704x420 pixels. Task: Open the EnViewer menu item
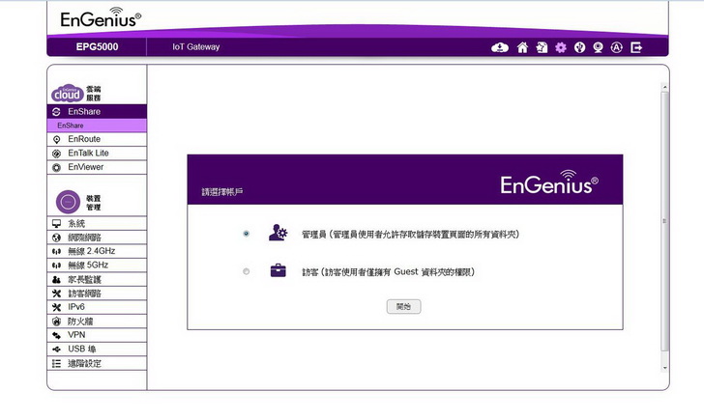tap(97, 167)
